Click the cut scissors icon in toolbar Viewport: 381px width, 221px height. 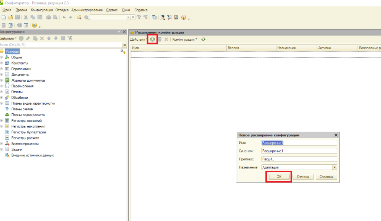pos(26,17)
